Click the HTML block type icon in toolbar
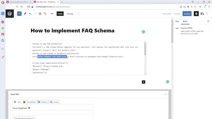The width and height of the screenshot is (212, 119). pos(52,14)
